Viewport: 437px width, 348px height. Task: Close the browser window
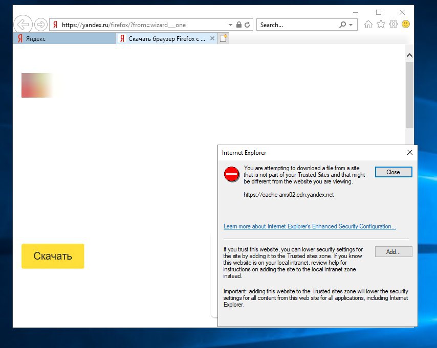point(402,12)
